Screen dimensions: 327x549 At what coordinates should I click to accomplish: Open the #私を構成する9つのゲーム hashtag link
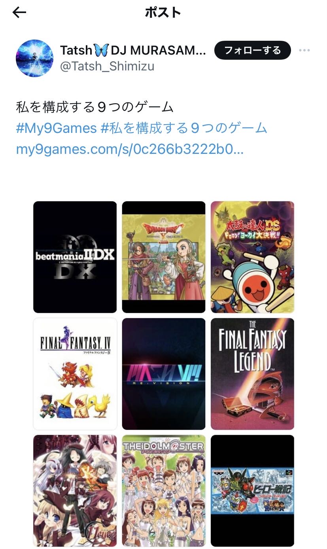coord(184,128)
